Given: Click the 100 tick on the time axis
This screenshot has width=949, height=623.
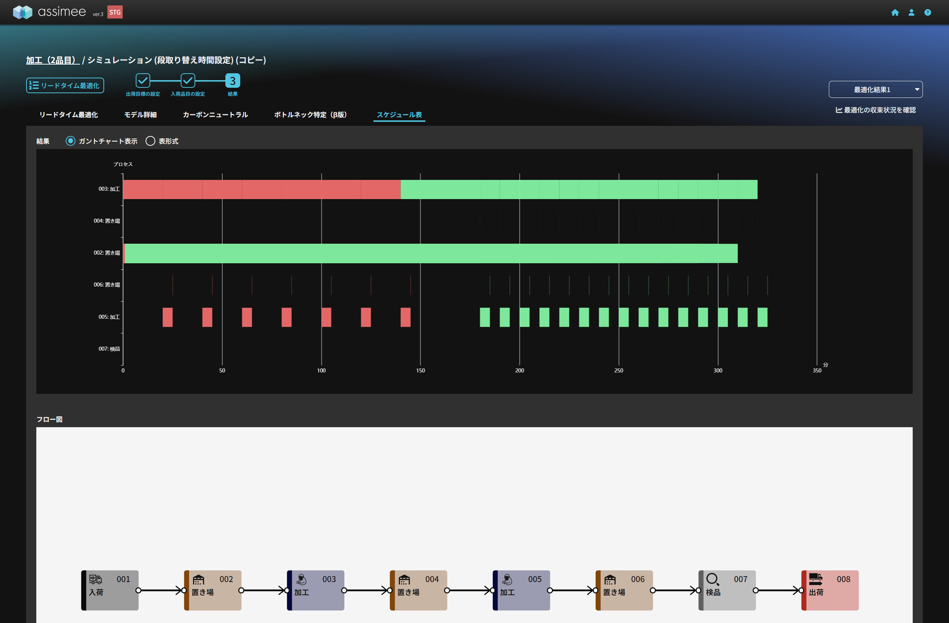Looking at the screenshot, I should (x=322, y=371).
